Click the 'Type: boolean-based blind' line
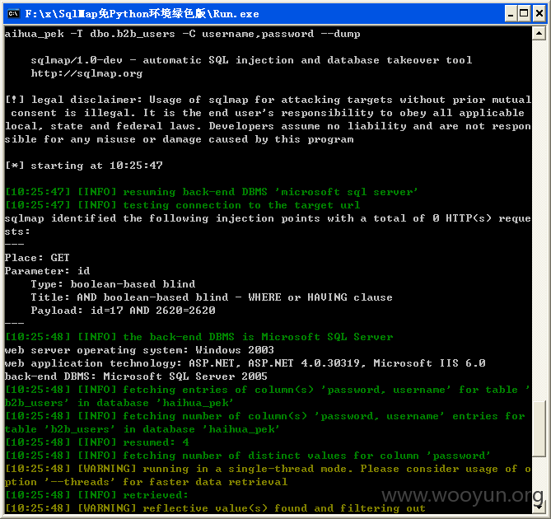Screen dimensions: 551x519 coord(113,284)
